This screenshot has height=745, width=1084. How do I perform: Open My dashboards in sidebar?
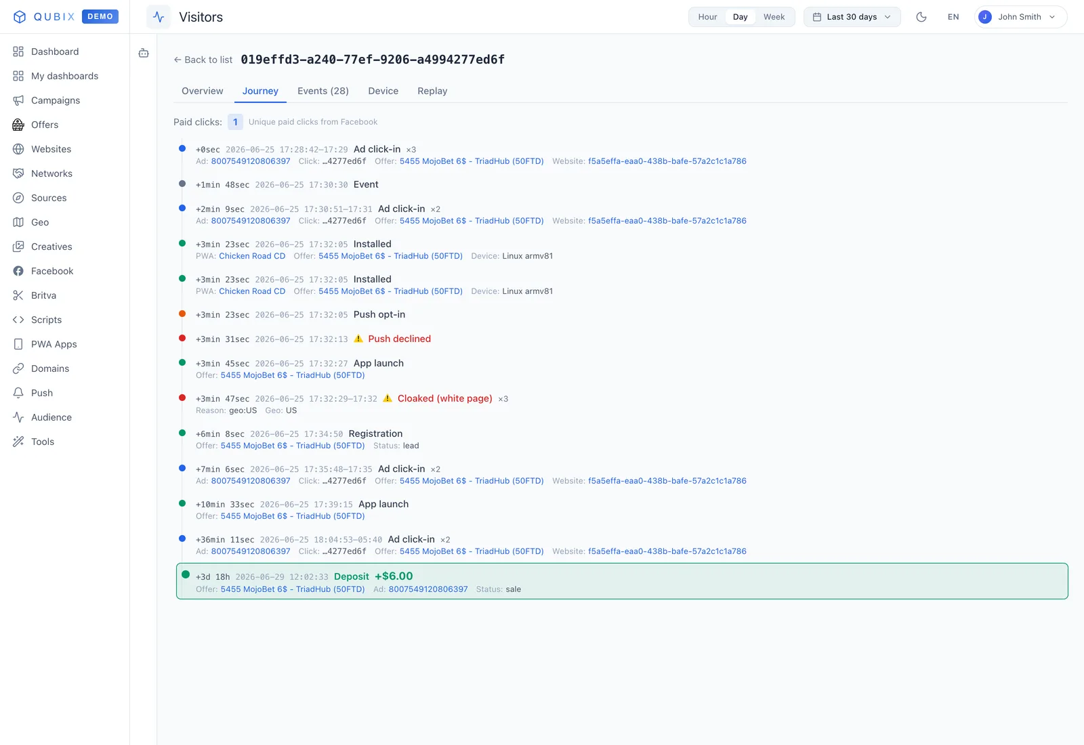65,76
